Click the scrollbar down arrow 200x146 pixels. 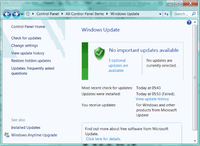pyautogui.click(x=195, y=141)
